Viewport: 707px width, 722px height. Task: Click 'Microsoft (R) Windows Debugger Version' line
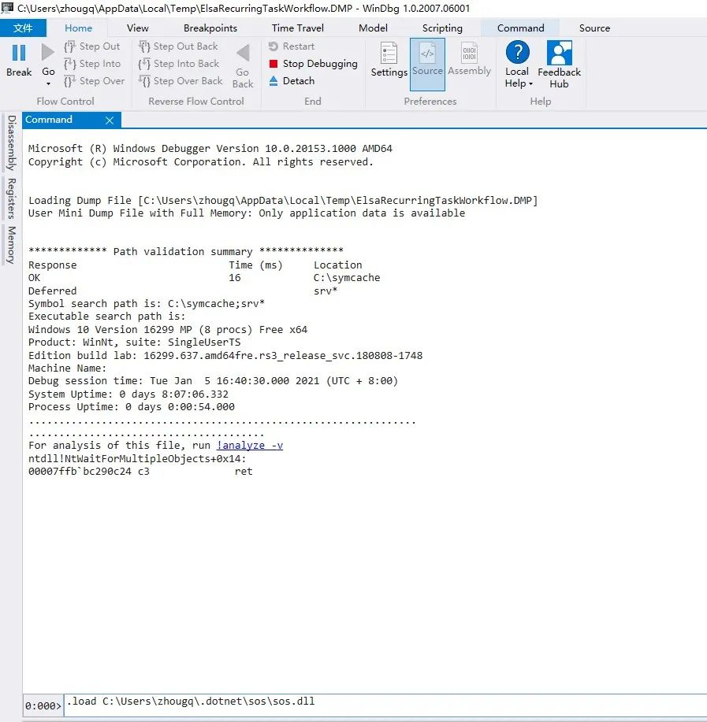pos(210,148)
